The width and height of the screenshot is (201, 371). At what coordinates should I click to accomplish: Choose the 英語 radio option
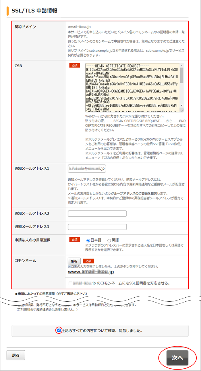(x=109, y=240)
